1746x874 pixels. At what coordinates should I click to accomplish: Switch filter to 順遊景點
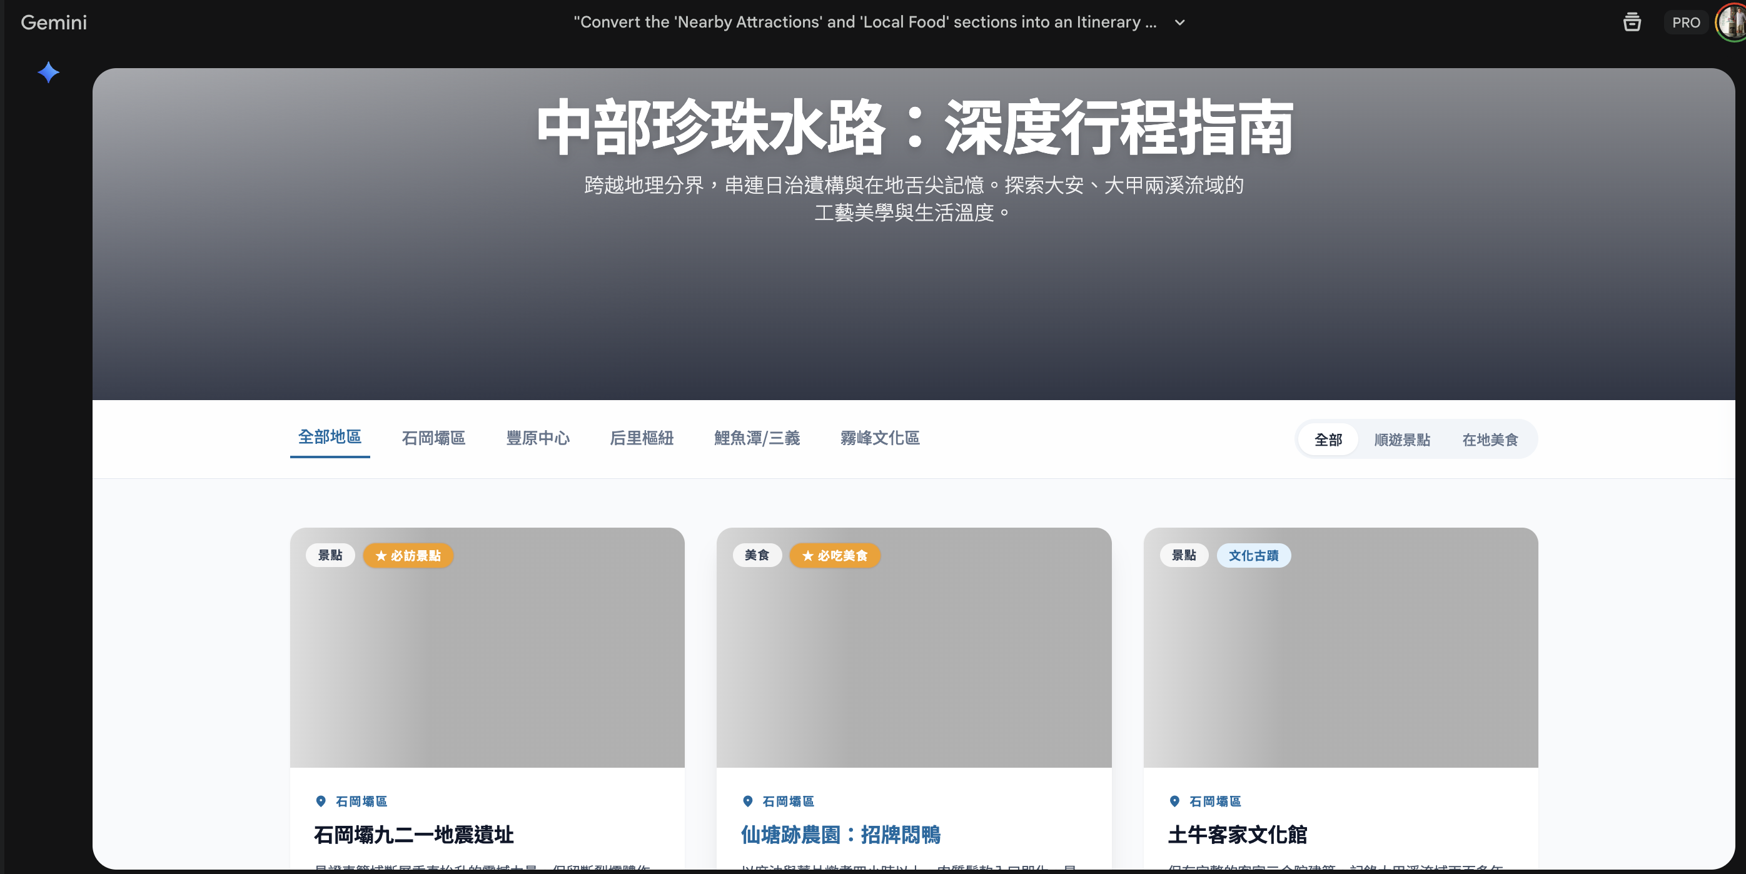click(1401, 440)
